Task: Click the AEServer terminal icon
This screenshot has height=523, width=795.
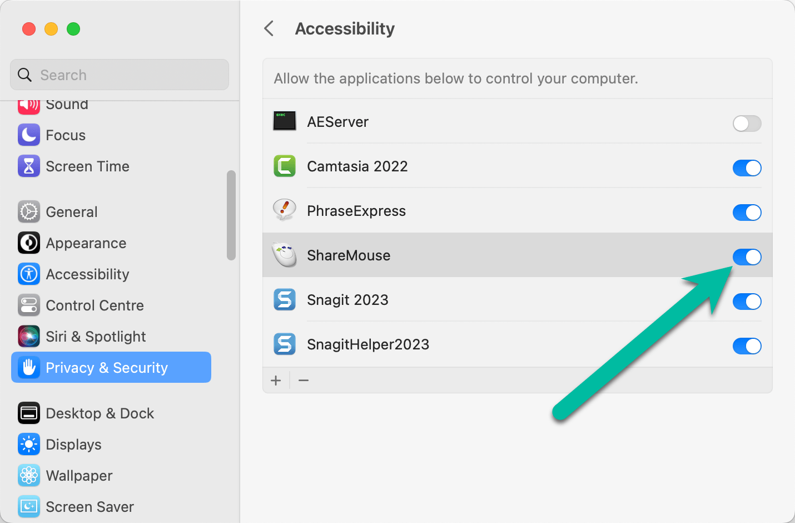Action: pos(285,121)
